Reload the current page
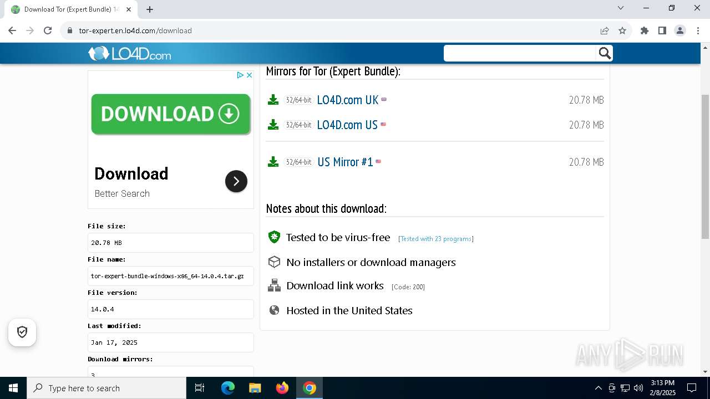The image size is (710, 399). tap(48, 30)
